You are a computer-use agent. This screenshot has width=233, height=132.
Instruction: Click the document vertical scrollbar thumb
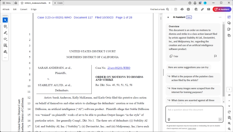point(161,19)
